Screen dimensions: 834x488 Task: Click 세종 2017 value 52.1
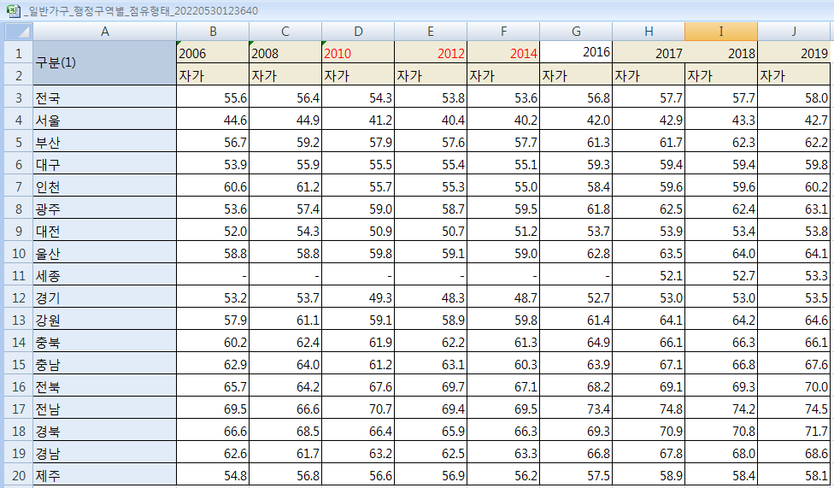649,276
